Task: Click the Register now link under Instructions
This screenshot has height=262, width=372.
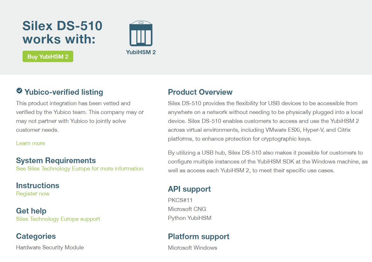Action: click(33, 194)
